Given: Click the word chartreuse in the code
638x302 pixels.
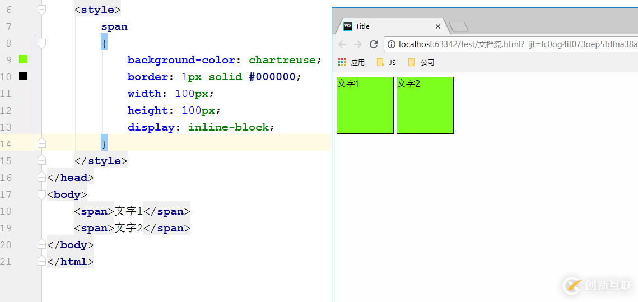Looking at the screenshot, I should click(x=282, y=61).
